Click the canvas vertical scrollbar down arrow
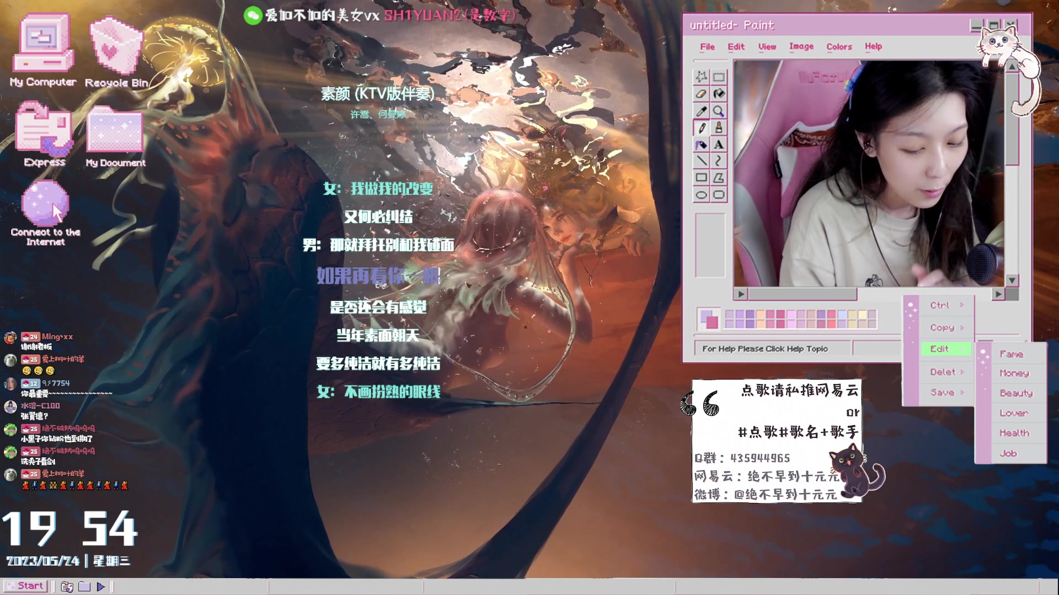Image resolution: width=1059 pixels, height=595 pixels. [x=1012, y=280]
